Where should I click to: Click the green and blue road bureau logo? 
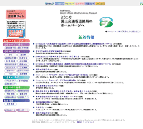coord(106,22)
